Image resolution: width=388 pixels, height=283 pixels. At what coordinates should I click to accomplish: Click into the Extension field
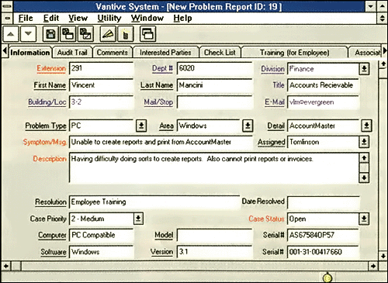[102, 68]
